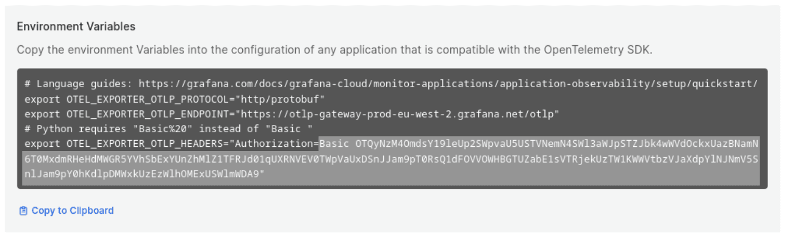Click the clipboard icon beside Copy to Clipboard
The height and width of the screenshot is (248, 795).
pyautogui.click(x=23, y=211)
